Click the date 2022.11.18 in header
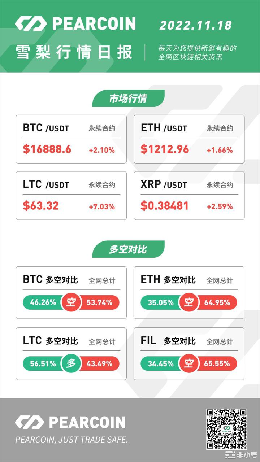The height and width of the screenshot is (462, 260). click(x=195, y=25)
